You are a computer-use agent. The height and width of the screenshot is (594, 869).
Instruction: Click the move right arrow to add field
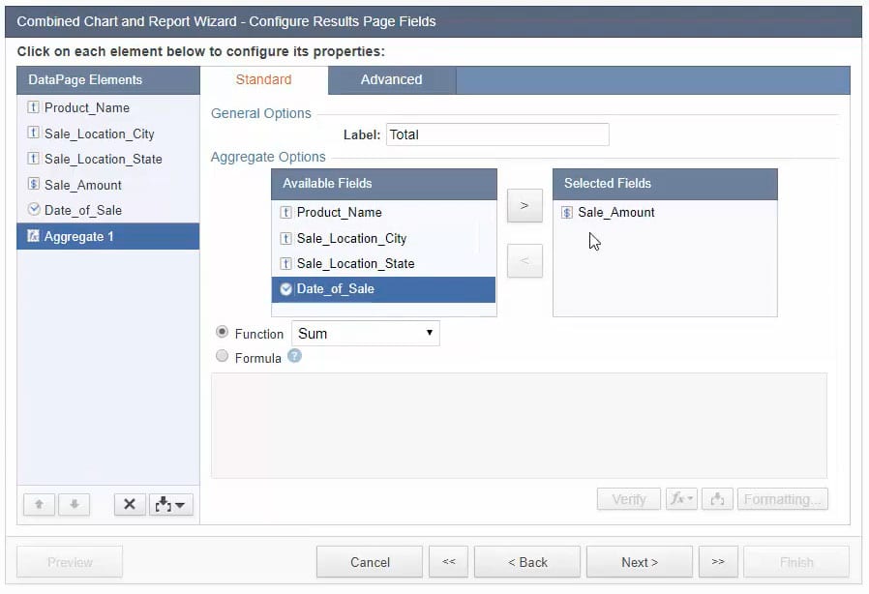click(524, 205)
